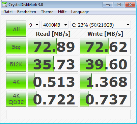Open the Bearbeiten menu

(27, 12)
